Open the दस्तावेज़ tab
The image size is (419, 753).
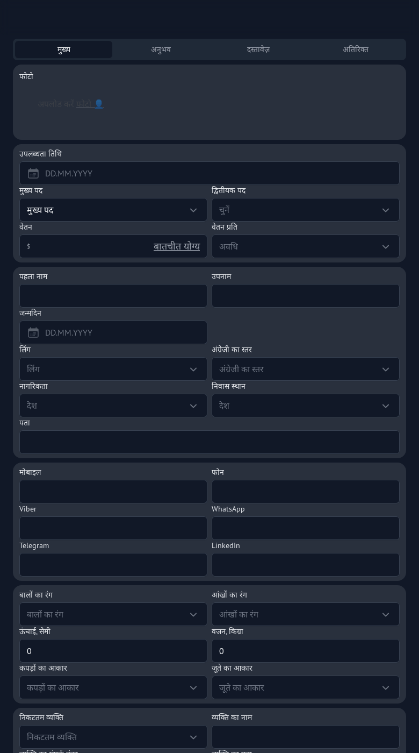pyautogui.click(x=258, y=49)
